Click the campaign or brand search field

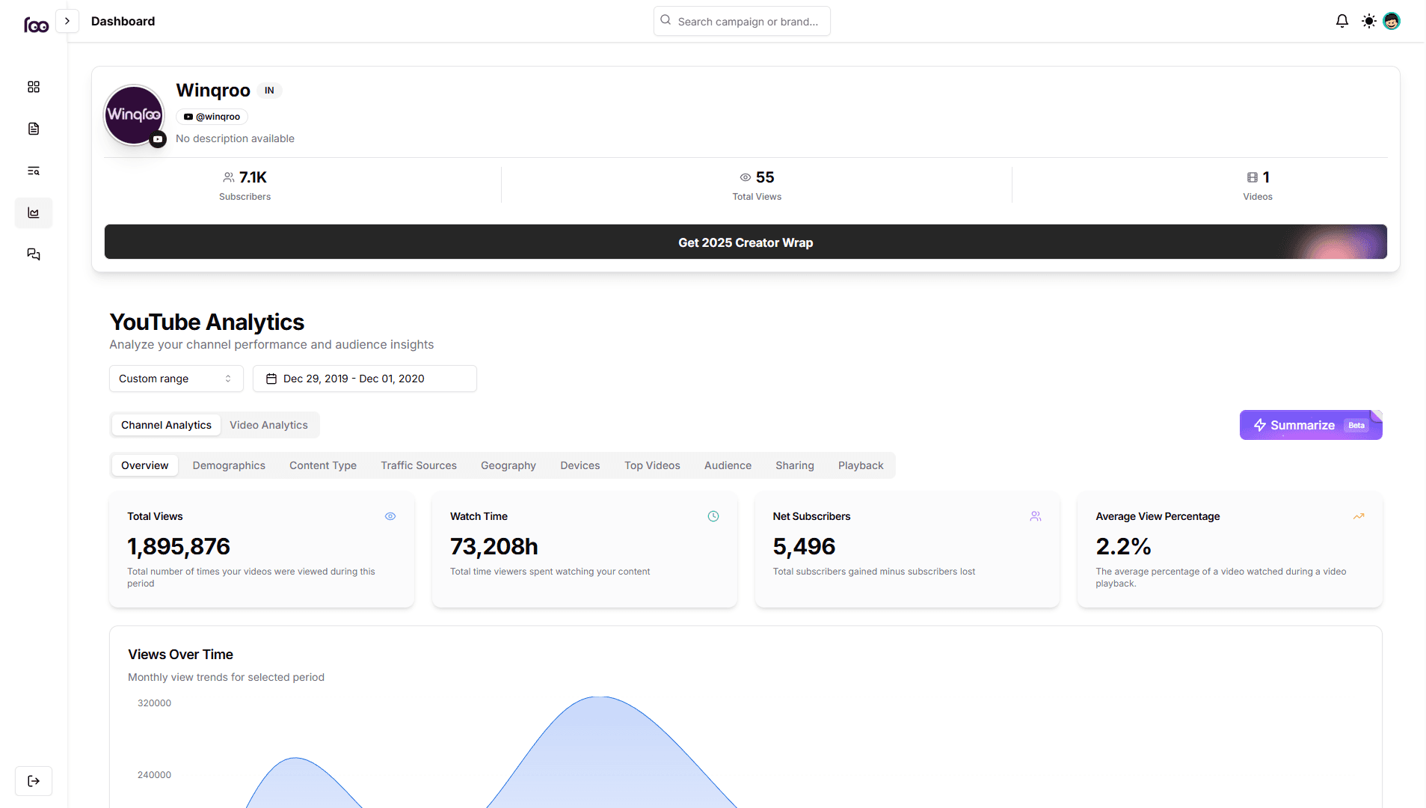click(741, 21)
